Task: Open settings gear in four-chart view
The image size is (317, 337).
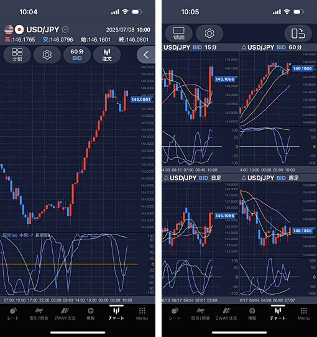Action: coord(209,34)
